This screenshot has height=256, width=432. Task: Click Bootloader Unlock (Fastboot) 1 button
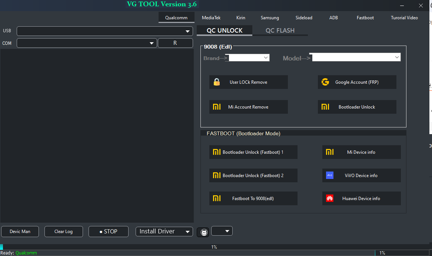[253, 152]
